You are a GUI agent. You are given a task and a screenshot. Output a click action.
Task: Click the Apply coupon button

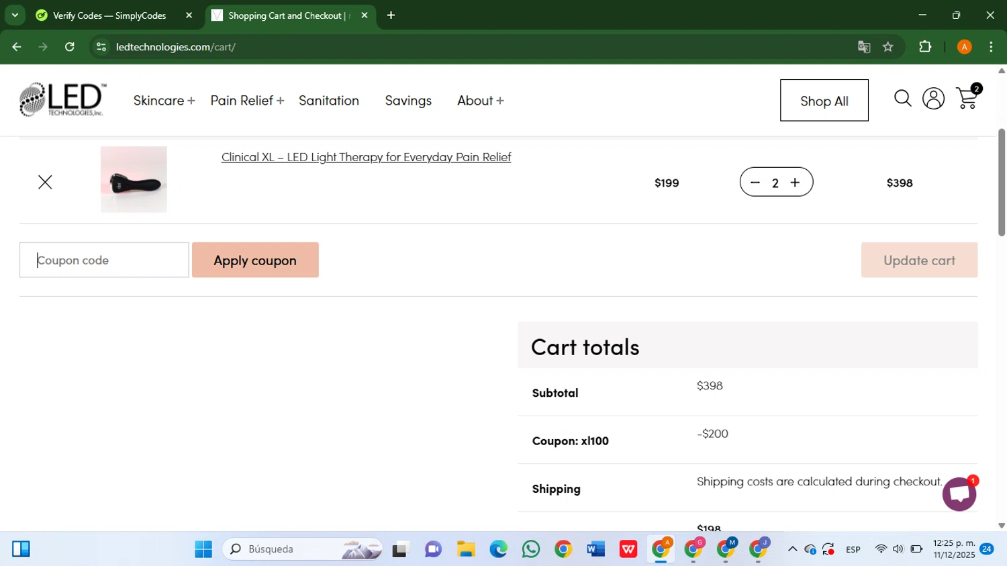coord(255,261)
